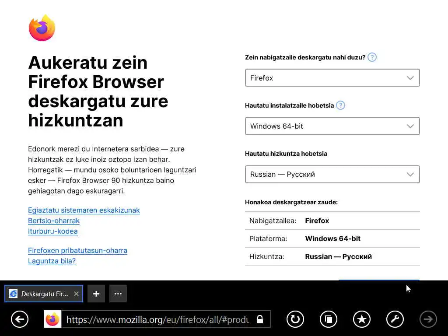Open Laguntza bila? link

52,261
